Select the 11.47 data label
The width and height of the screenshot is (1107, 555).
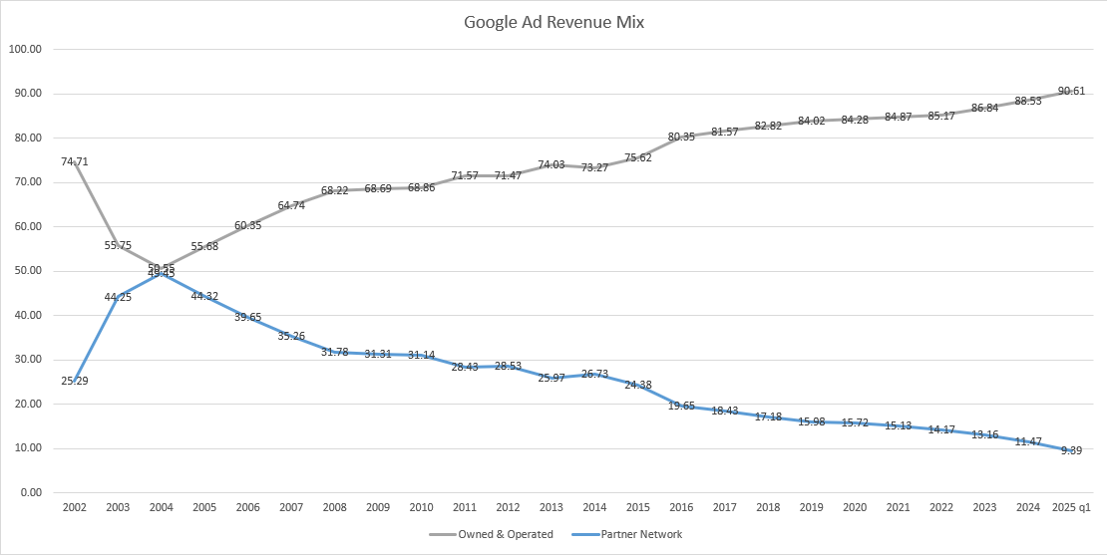click(x=1028, y=441)
